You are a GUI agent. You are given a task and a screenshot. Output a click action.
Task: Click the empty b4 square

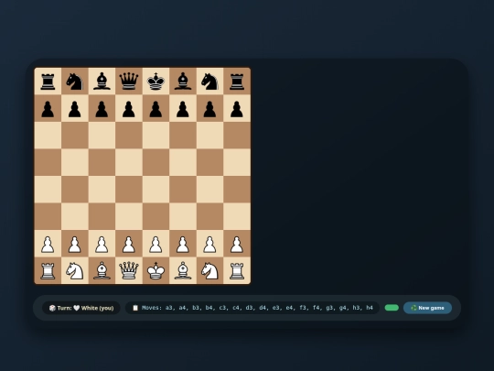(75, 190)
